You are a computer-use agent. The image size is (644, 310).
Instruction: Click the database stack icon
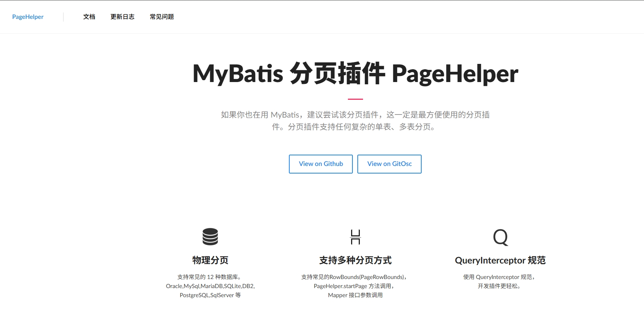point(210,237)
